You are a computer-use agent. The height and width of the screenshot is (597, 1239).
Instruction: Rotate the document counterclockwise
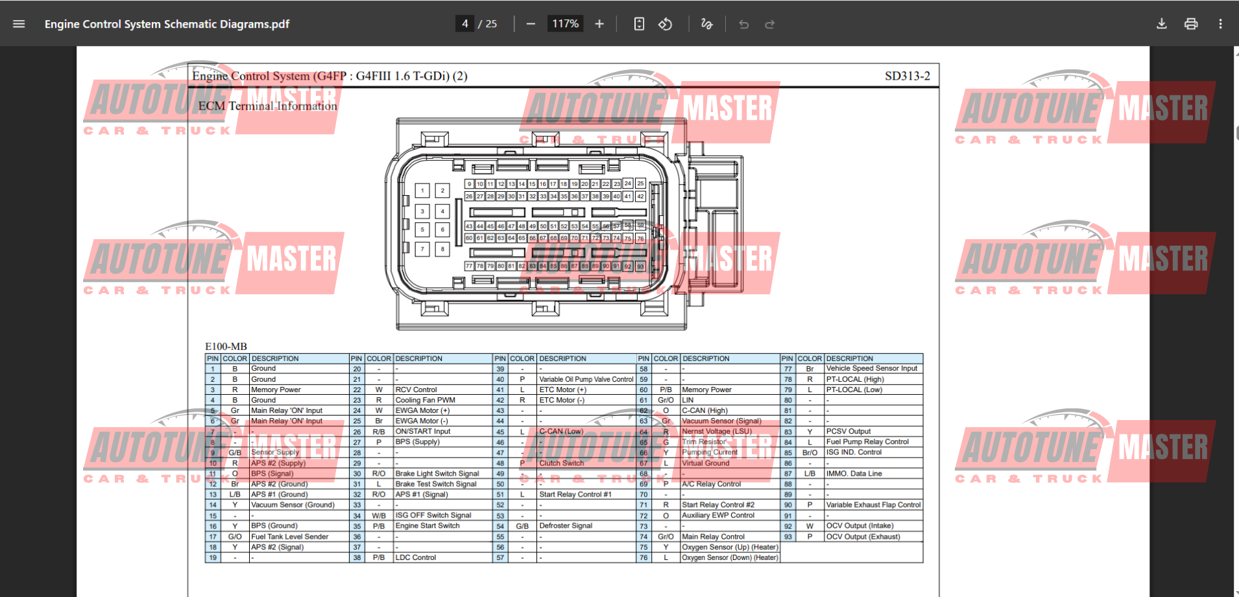(665, 23)
